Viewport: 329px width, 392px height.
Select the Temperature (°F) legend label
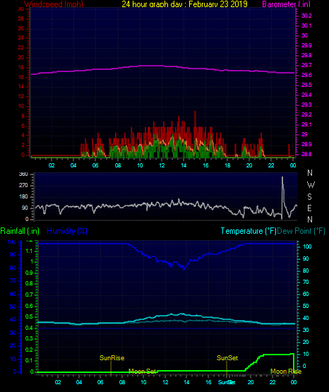tap(249, 231)
